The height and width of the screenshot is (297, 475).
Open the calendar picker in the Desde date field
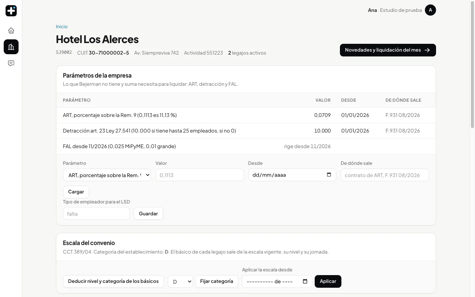click(329, 175)
